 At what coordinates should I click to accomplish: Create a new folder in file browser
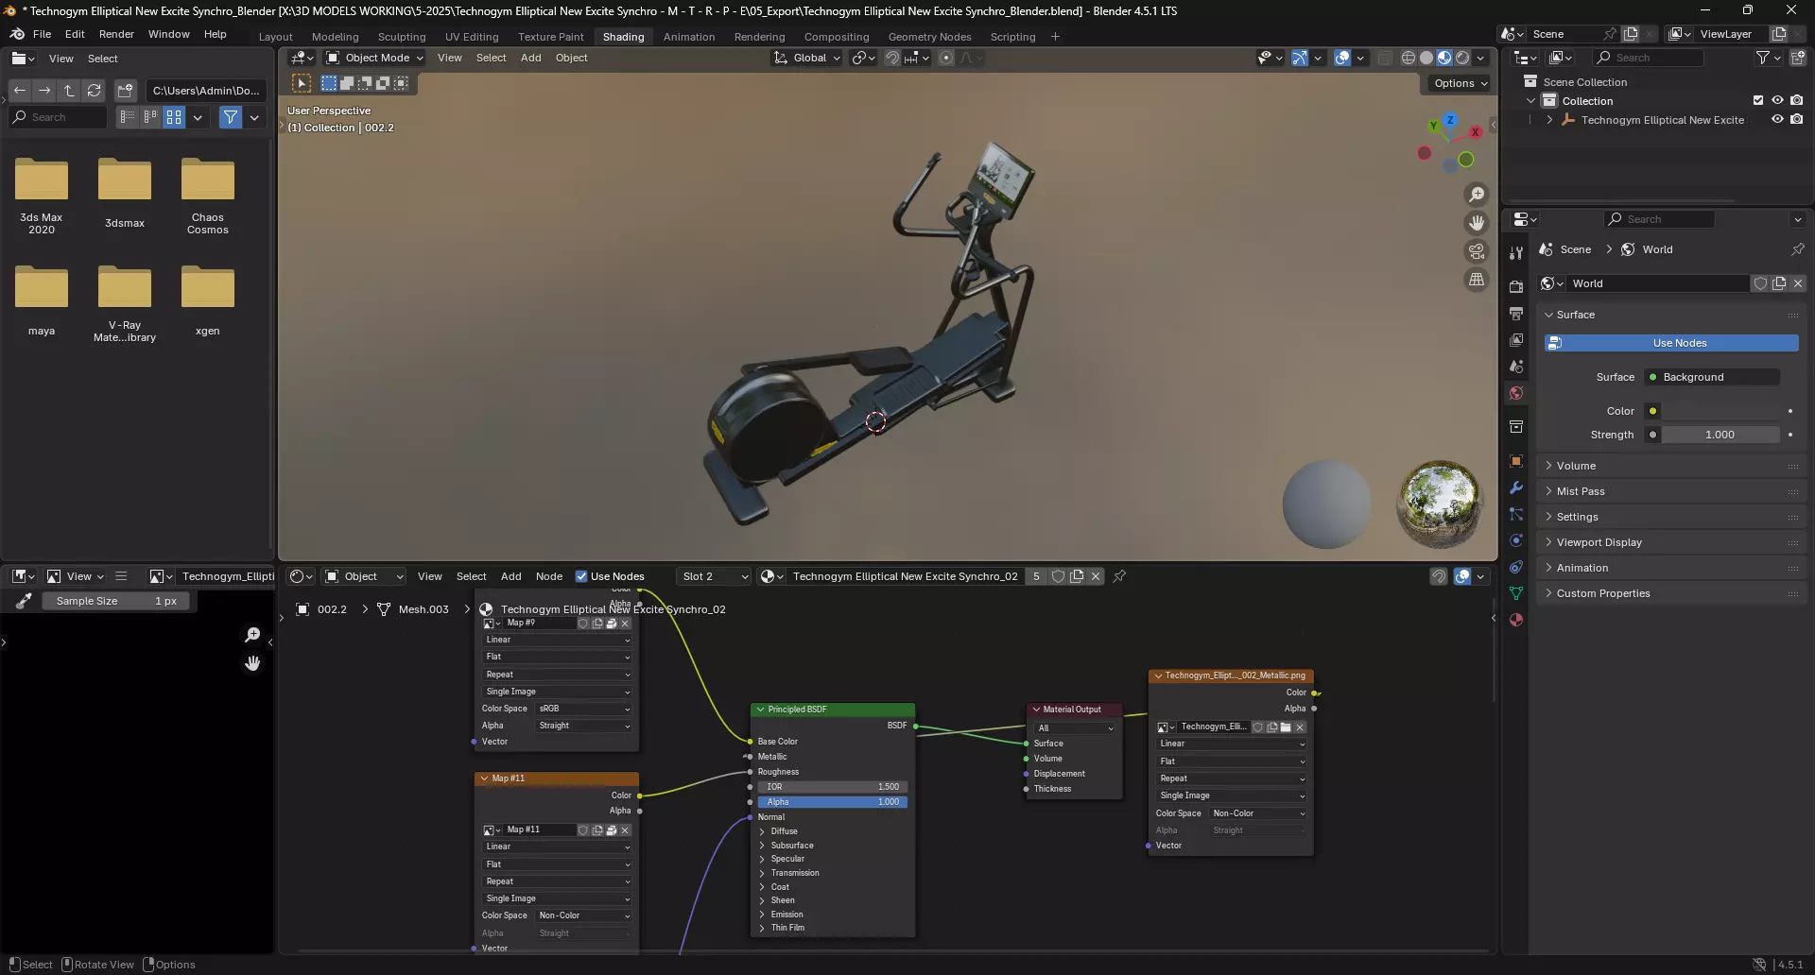(125, 91)
